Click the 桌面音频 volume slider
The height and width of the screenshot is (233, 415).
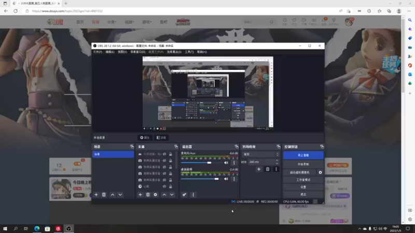[201, 179]
